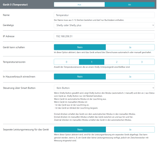Set Temperatursensoren to 1
The image size is (158, 144).
[x=92, y=62]
